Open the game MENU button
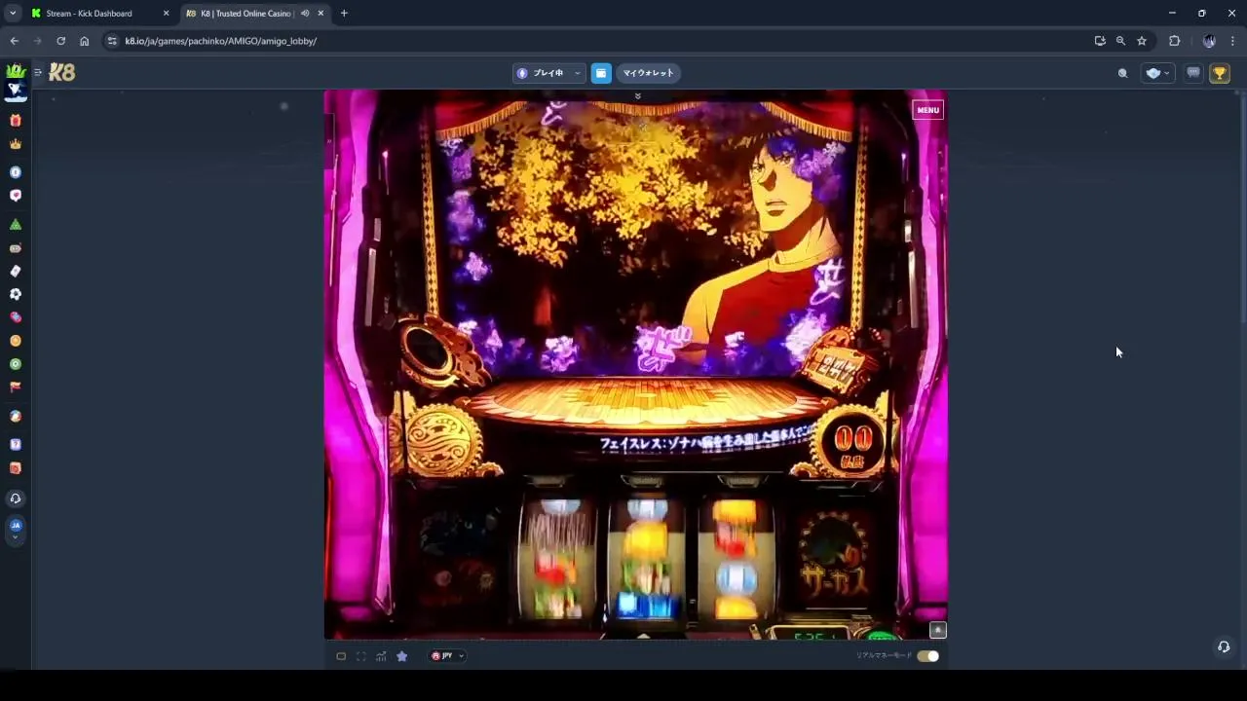Viewport: 1247px width, 701px height. click(927, 110)
